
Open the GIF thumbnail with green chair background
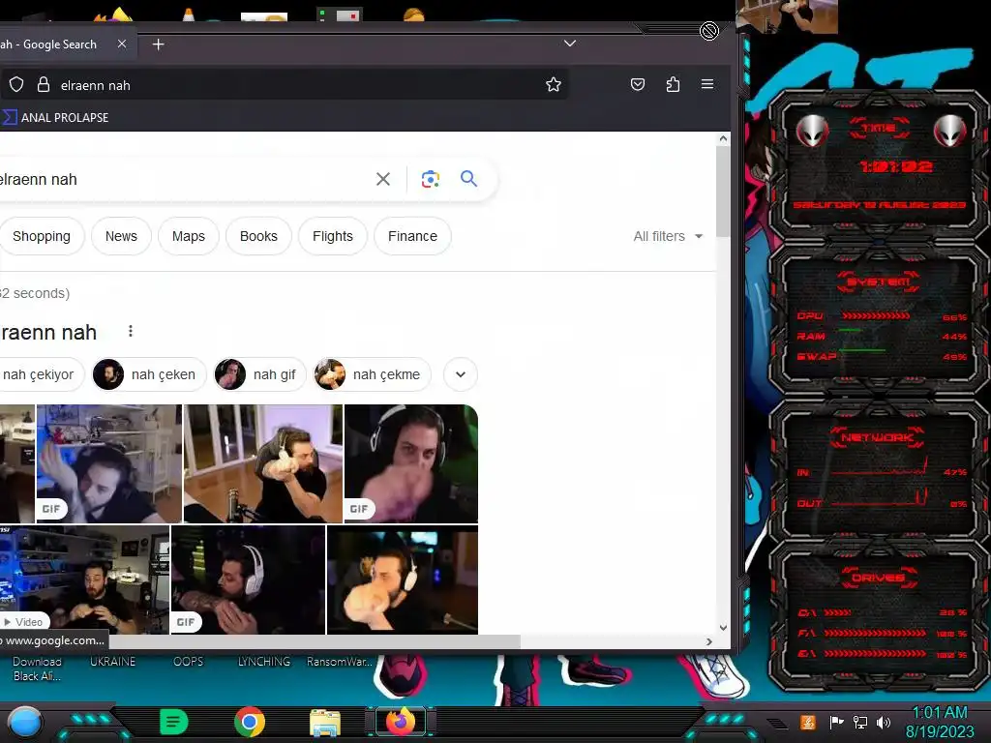tap(410, 463)
